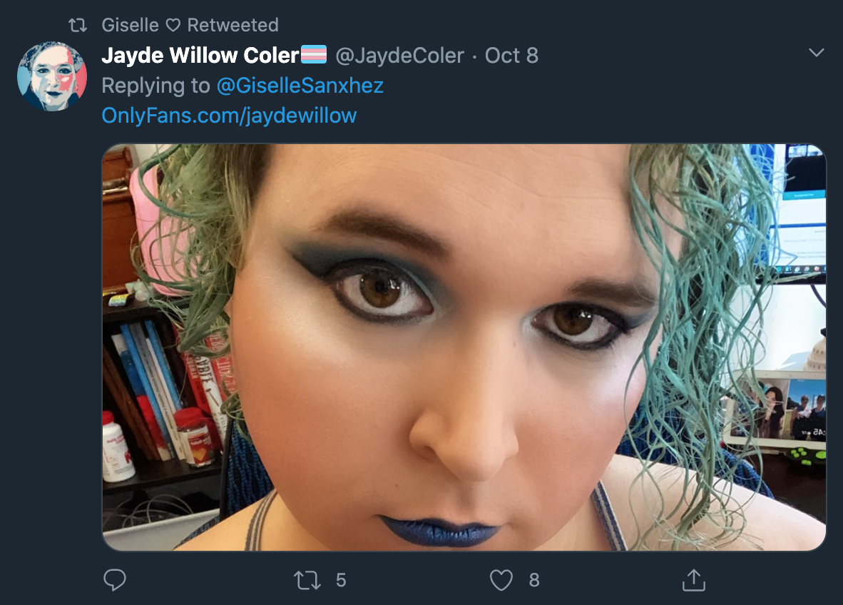Click the Replying to text

coord(156,86)
